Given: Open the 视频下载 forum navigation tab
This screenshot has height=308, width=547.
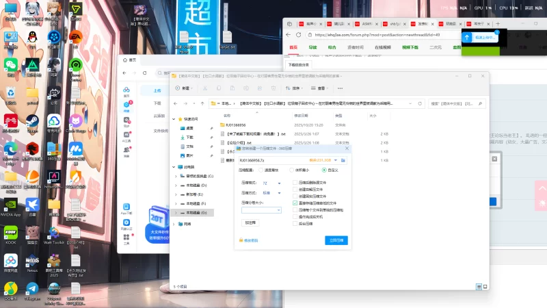Looking at the screenshot, I should (x=410, y=47).
